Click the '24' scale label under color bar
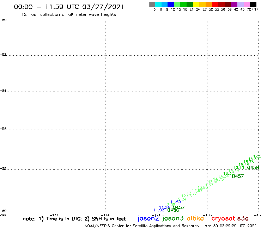This screenshot has height=229, width=261. tap(198, 10)
